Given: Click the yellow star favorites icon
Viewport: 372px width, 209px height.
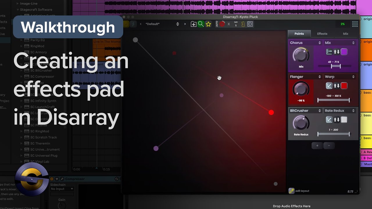Looking at the screenshot, I should pos(208,24).
